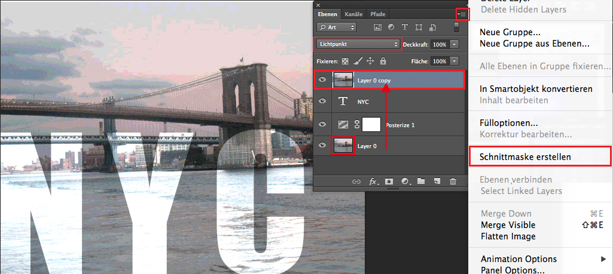613x274 pixels.
Task: Open the Art filter type dropdown
Action: (337, 27)
